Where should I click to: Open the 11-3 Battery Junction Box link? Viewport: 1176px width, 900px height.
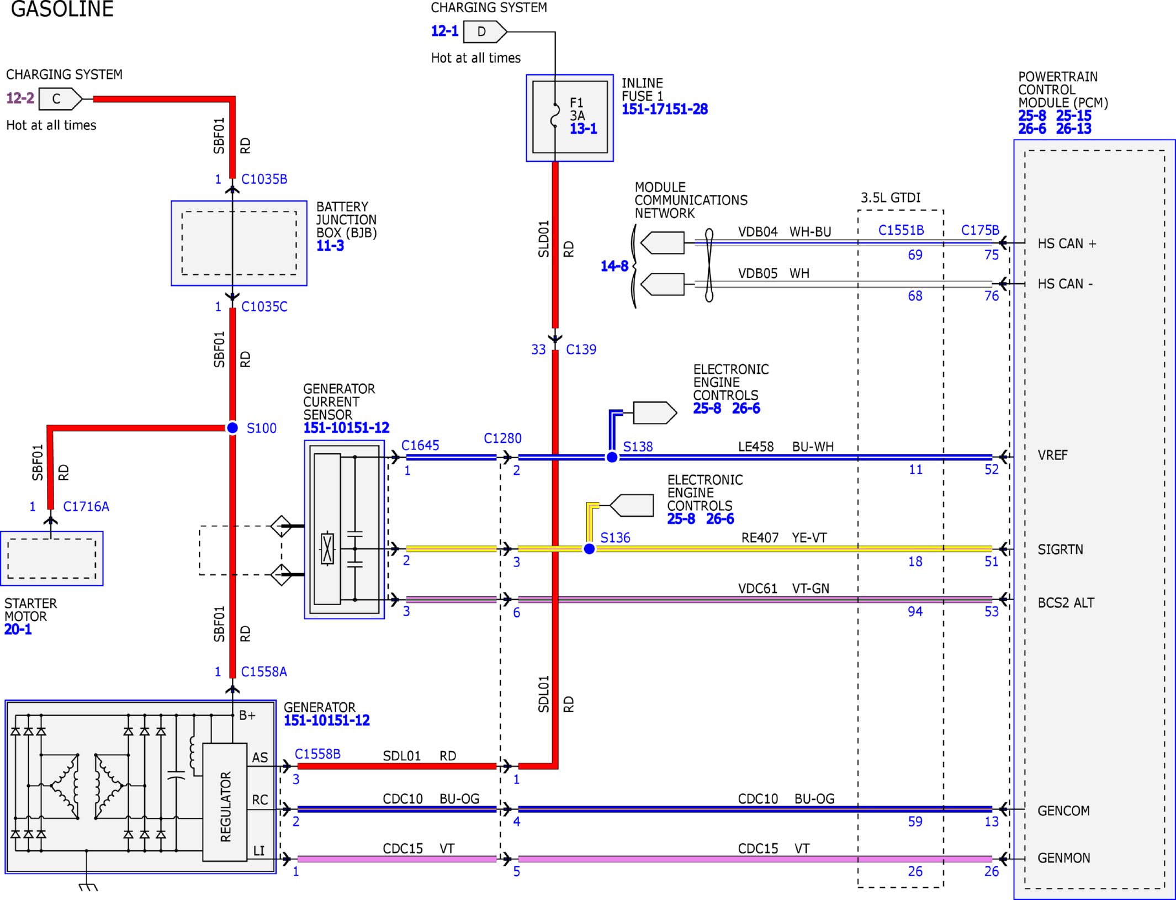[x=330, y=246]
